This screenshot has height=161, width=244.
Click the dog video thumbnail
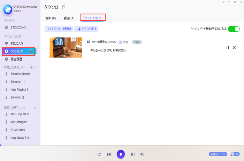[x=66, y=47]
